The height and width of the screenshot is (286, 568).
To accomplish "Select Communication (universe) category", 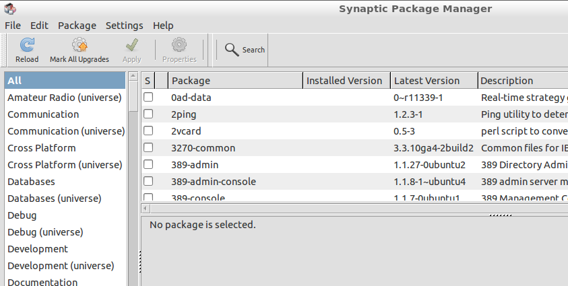I will [66, 131].
